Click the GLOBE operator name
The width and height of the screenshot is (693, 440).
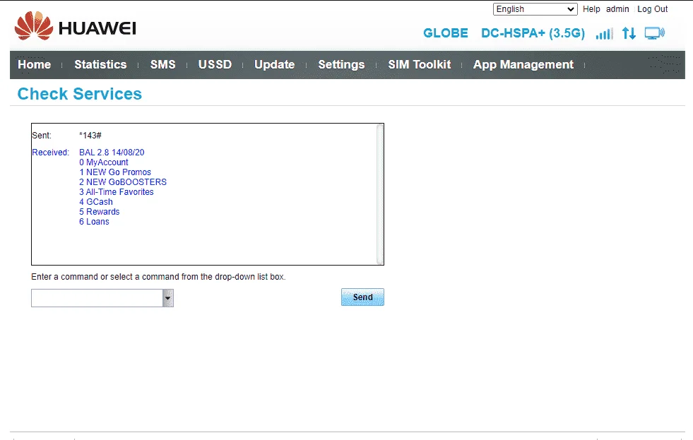(x=446, y=33)
